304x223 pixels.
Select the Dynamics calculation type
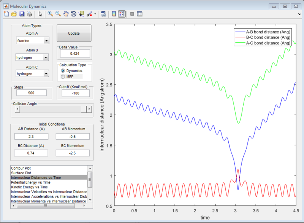point(63,71)
